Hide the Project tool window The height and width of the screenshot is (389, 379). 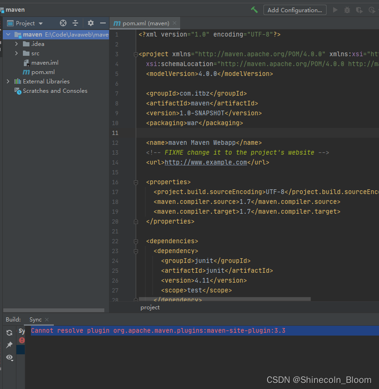coord(103,23)
